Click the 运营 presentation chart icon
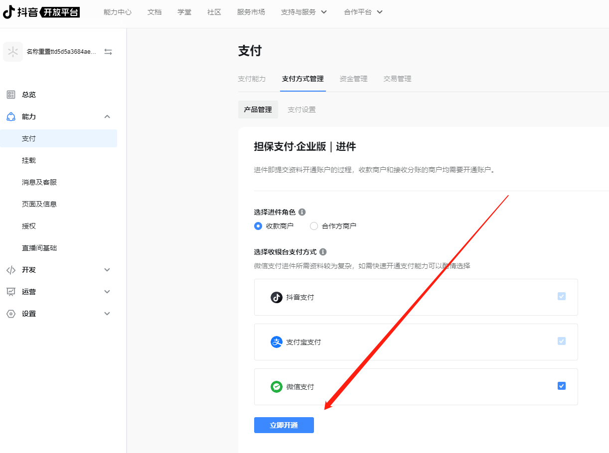This screenshot has height=453, width=609. point(11,292)
